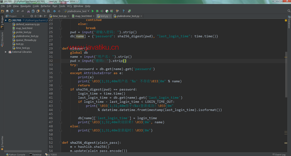Open the TODO tool window

pos(51,154)
